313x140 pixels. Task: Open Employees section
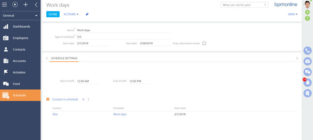(x=20, y=38)
